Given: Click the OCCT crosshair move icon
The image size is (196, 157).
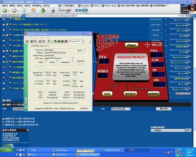Looking at the screenshot, I should (147, 45).
